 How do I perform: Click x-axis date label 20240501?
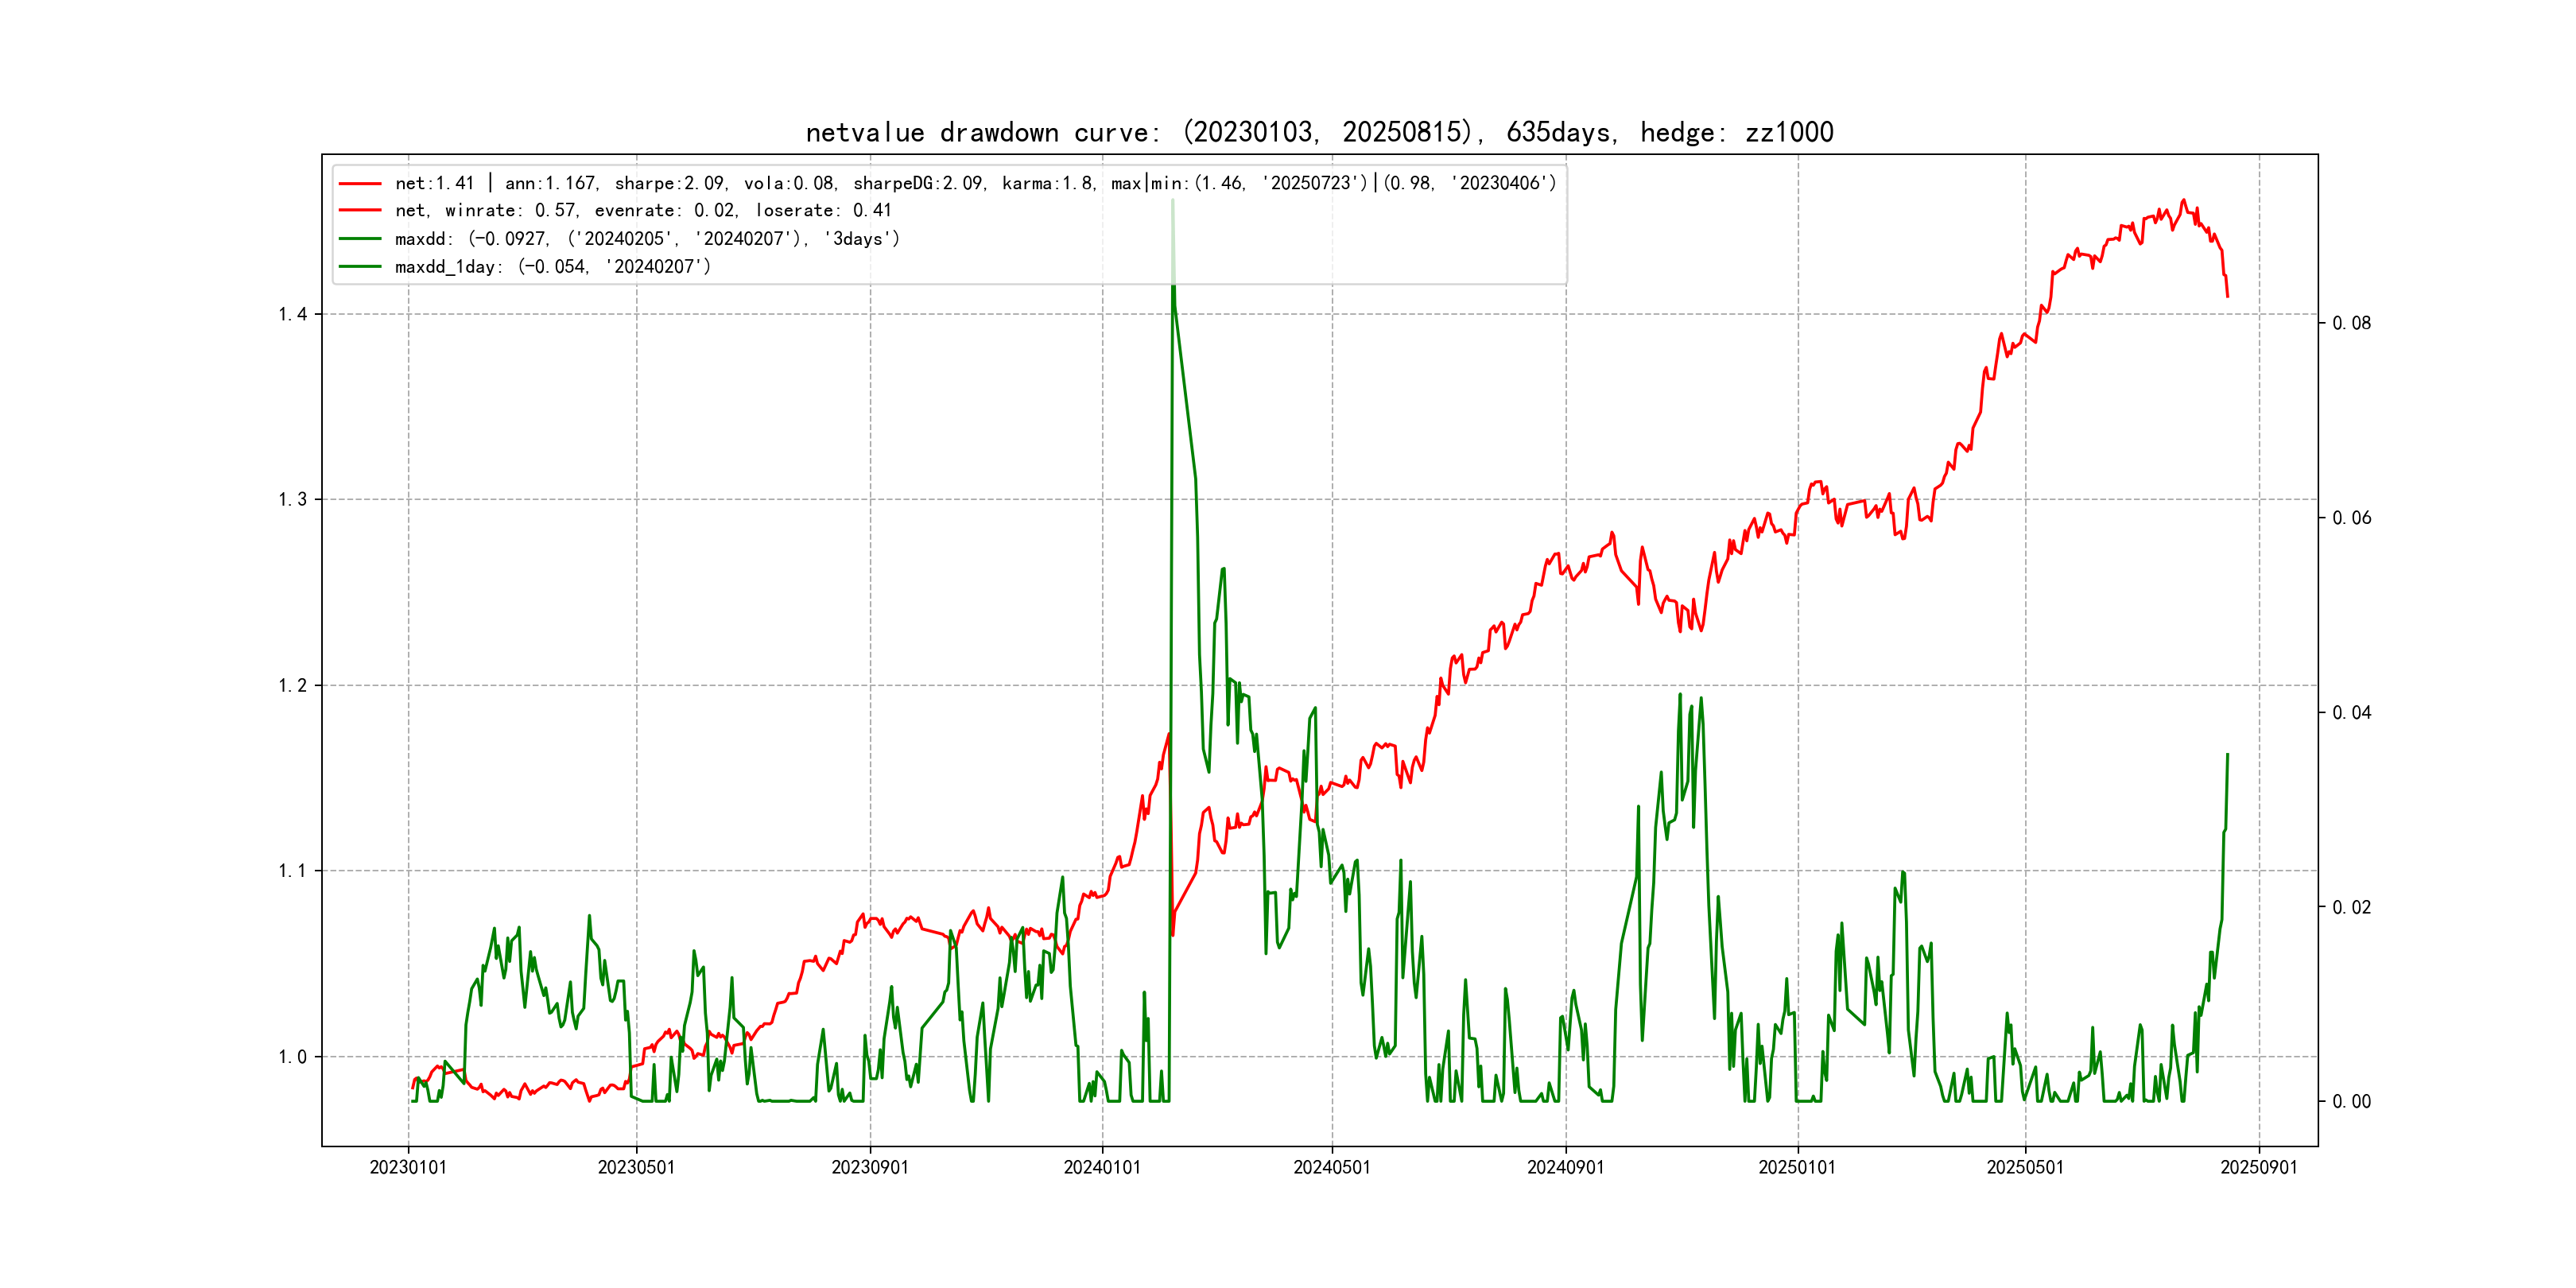[x=1332, y=1168]
